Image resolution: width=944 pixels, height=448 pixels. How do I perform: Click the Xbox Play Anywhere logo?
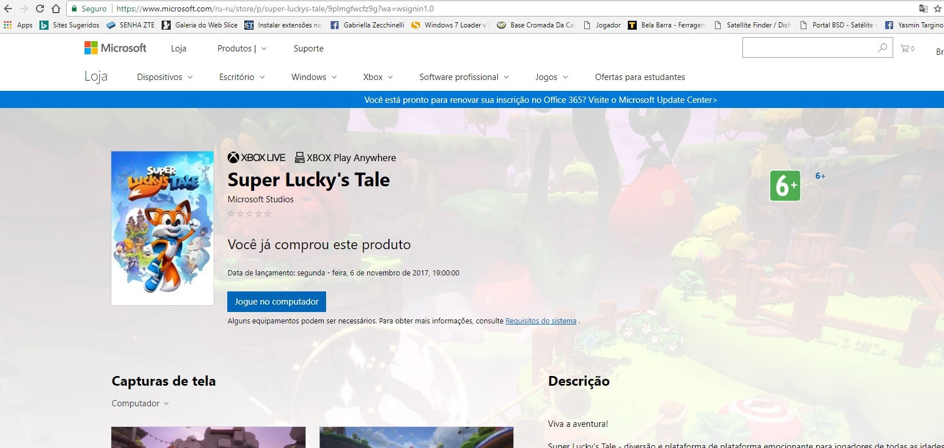coord(345,158)
